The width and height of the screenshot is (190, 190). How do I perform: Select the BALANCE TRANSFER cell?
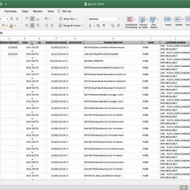(113, 61)
